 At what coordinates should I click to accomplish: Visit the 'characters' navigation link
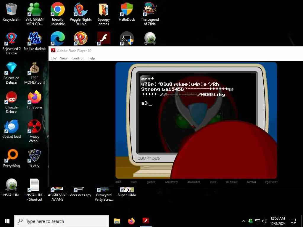tap(172, 182)
